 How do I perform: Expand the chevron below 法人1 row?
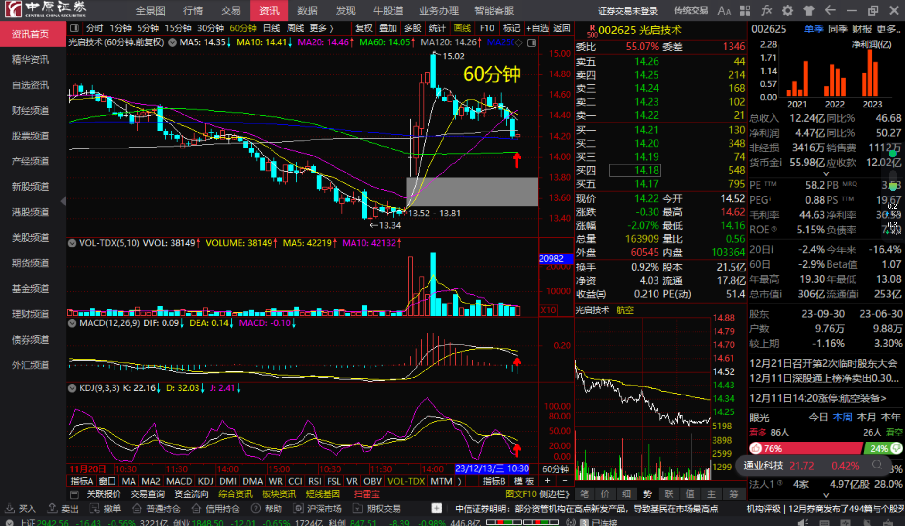point(826,495)
